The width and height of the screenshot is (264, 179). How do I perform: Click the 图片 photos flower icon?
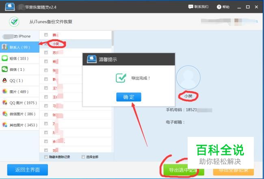pos(5,92)
